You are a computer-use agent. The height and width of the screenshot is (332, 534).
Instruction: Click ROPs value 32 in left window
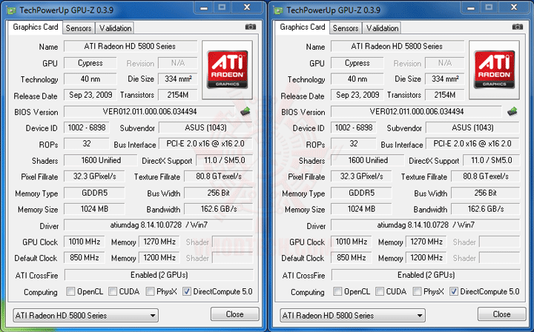pos(87,144)
